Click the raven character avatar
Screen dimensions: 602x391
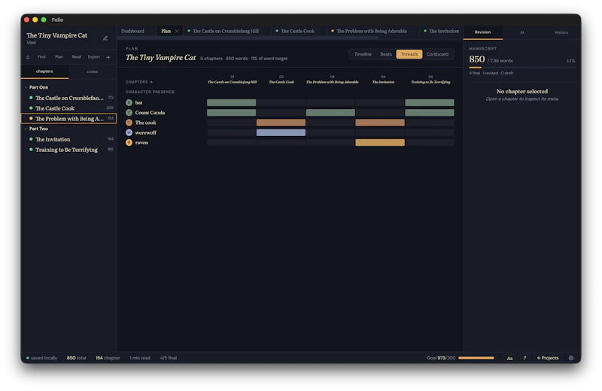129,142
